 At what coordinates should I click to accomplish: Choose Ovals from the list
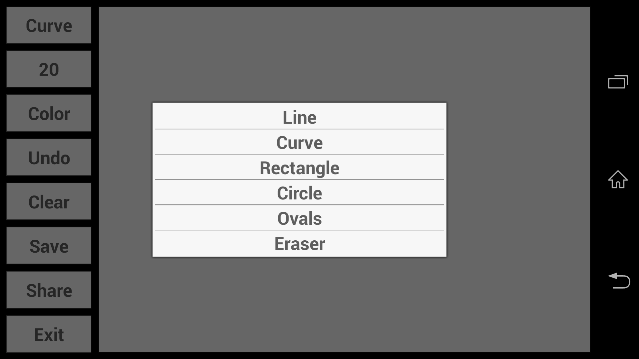coord(299,218)
